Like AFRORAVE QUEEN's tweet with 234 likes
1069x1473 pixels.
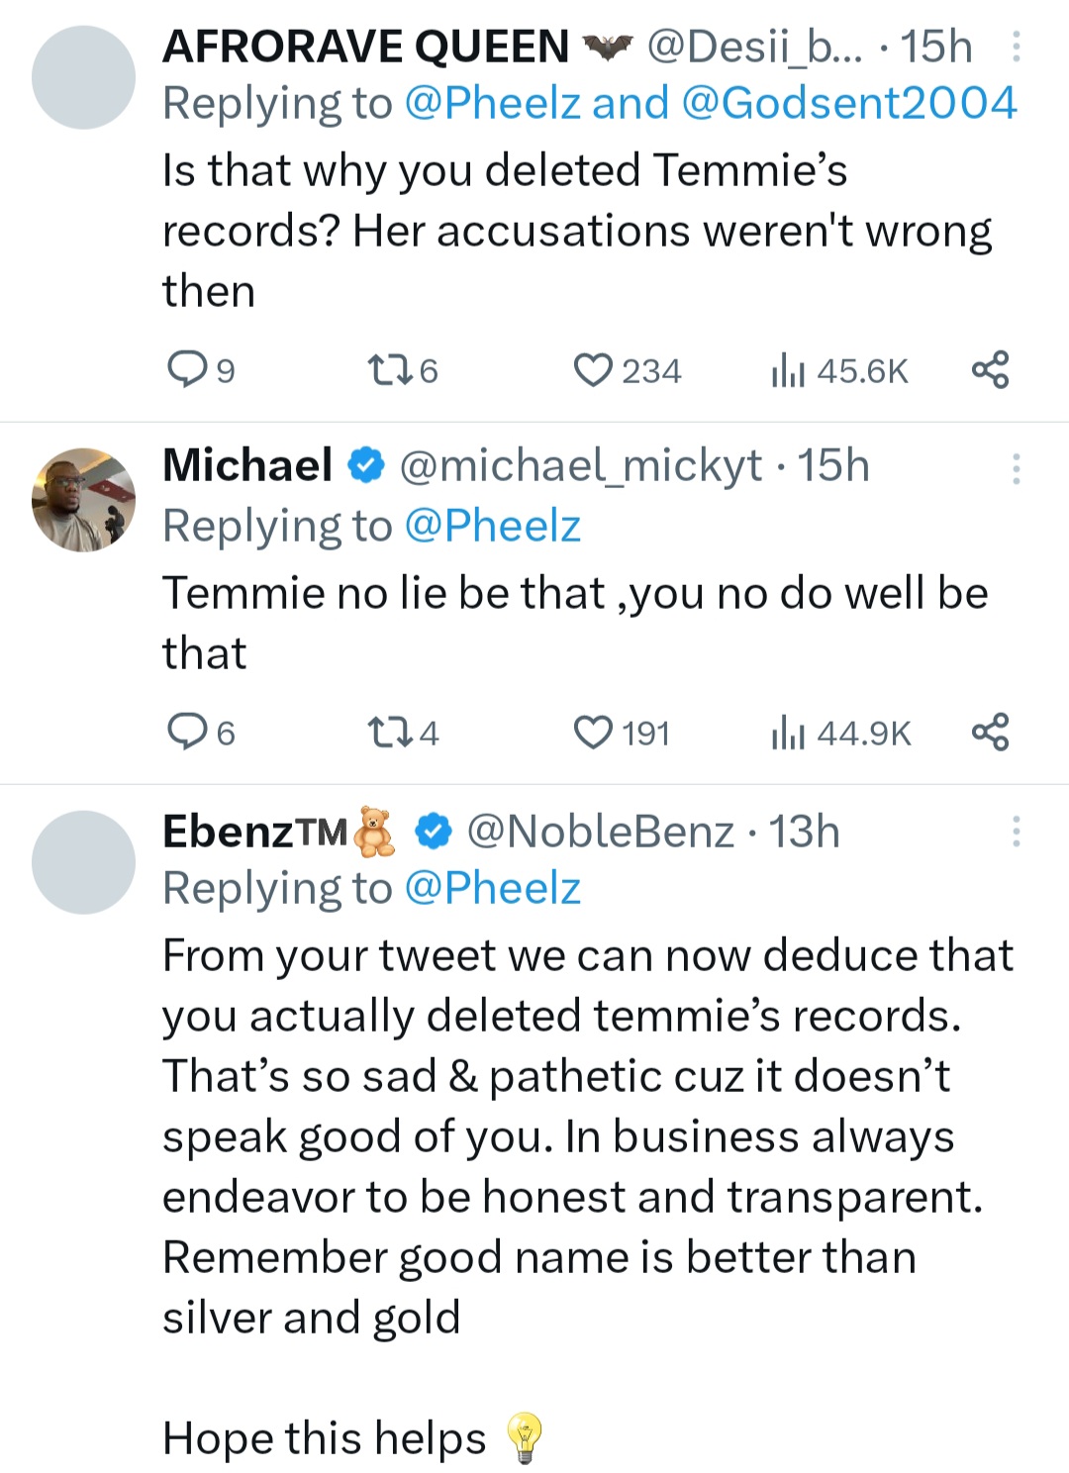click(593, 370)
